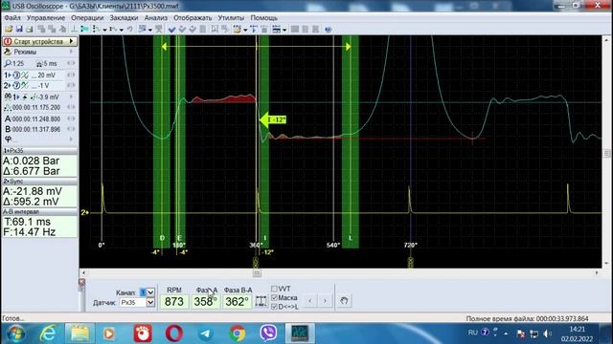Open the Помощь menu

(x=264, y=18)
